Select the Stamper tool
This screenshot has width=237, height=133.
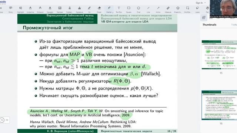(60, 9)
